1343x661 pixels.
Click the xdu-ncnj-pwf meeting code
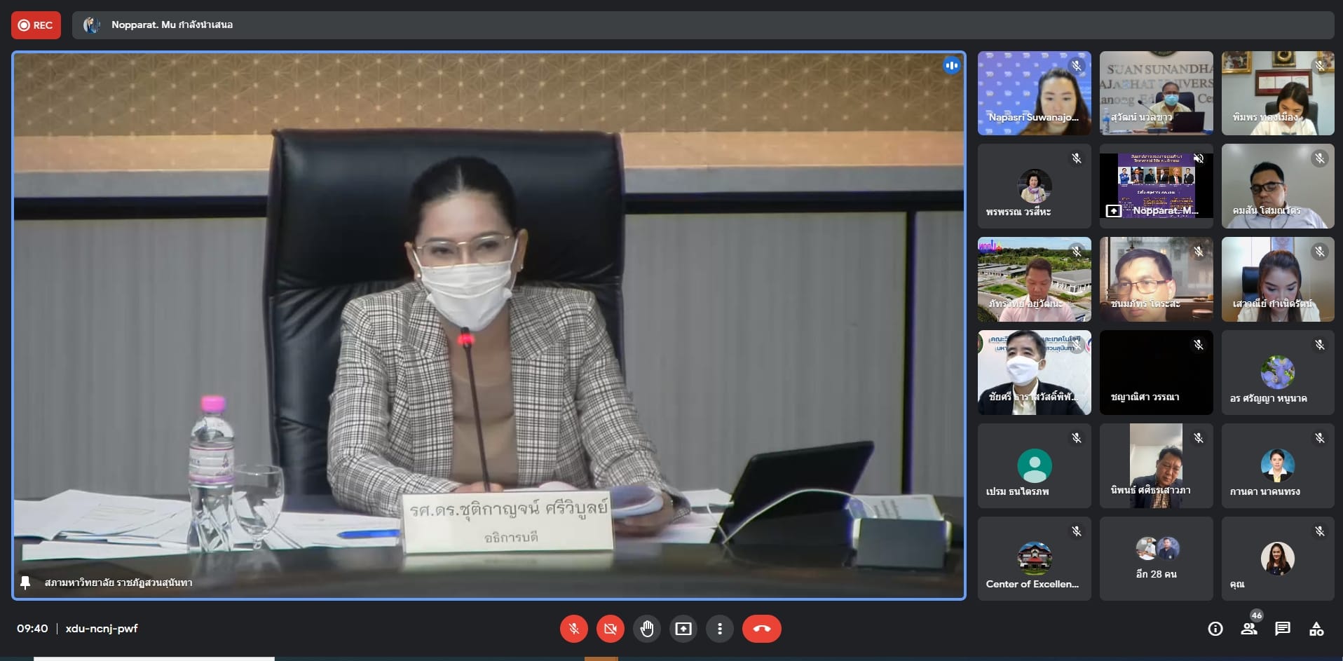pyautogui.click(x=102, y=629)
